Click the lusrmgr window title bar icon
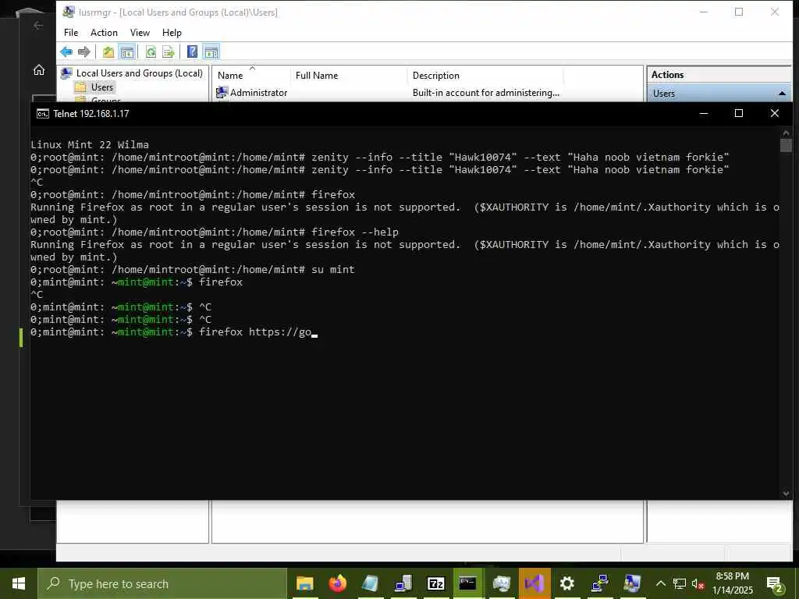This screenshot has width=799, height=599. 69,12
